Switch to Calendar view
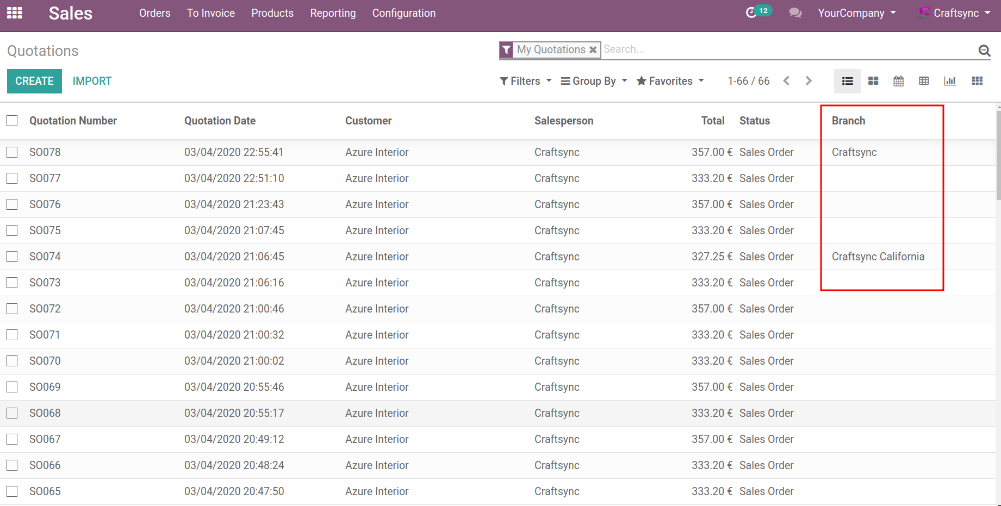This screenshot has width=1001, height=506. pos(898,81)
